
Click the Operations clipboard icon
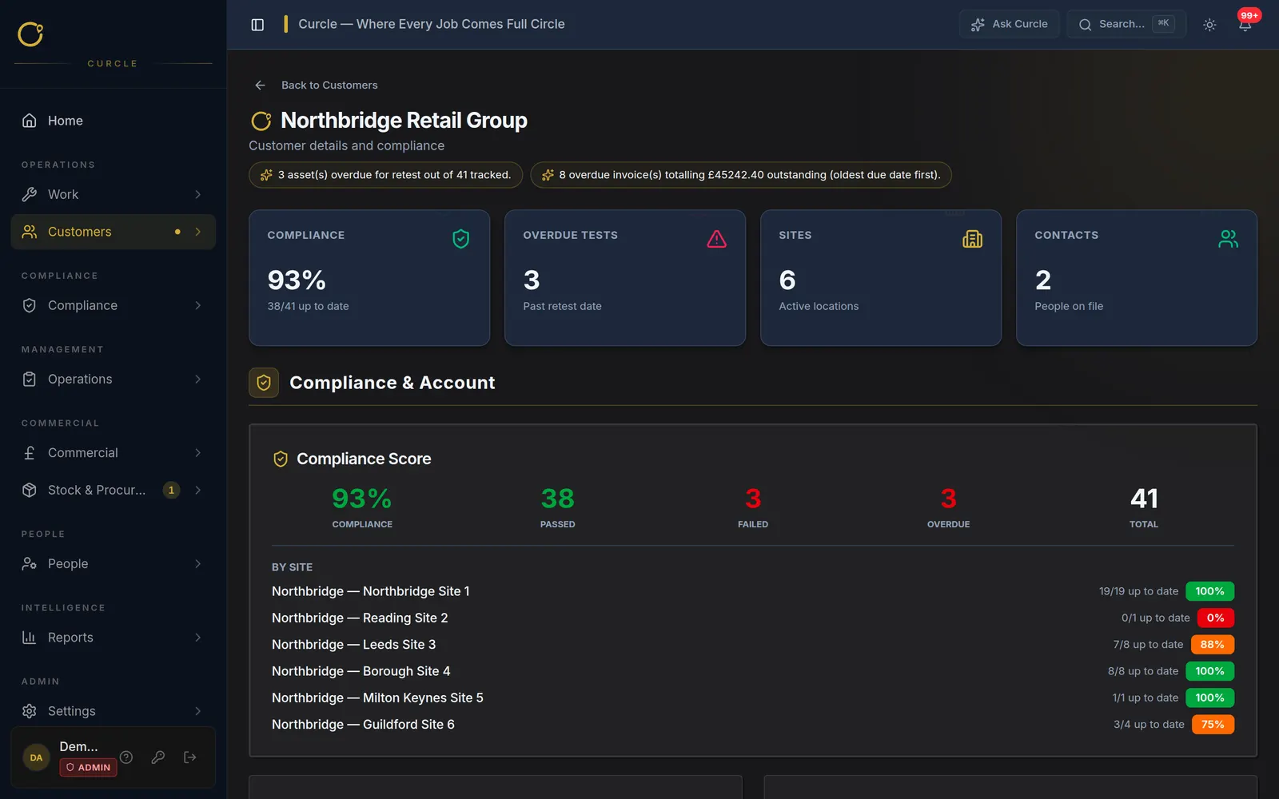click(30, 379)
